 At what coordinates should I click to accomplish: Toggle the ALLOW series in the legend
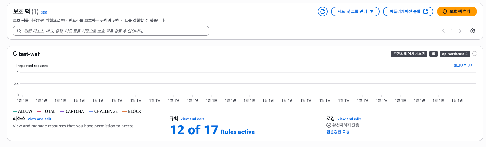click(x=23, y=111)
